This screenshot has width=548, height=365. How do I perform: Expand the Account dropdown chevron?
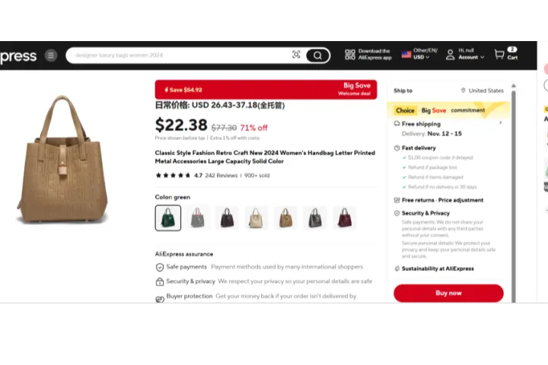coord(483,57)
